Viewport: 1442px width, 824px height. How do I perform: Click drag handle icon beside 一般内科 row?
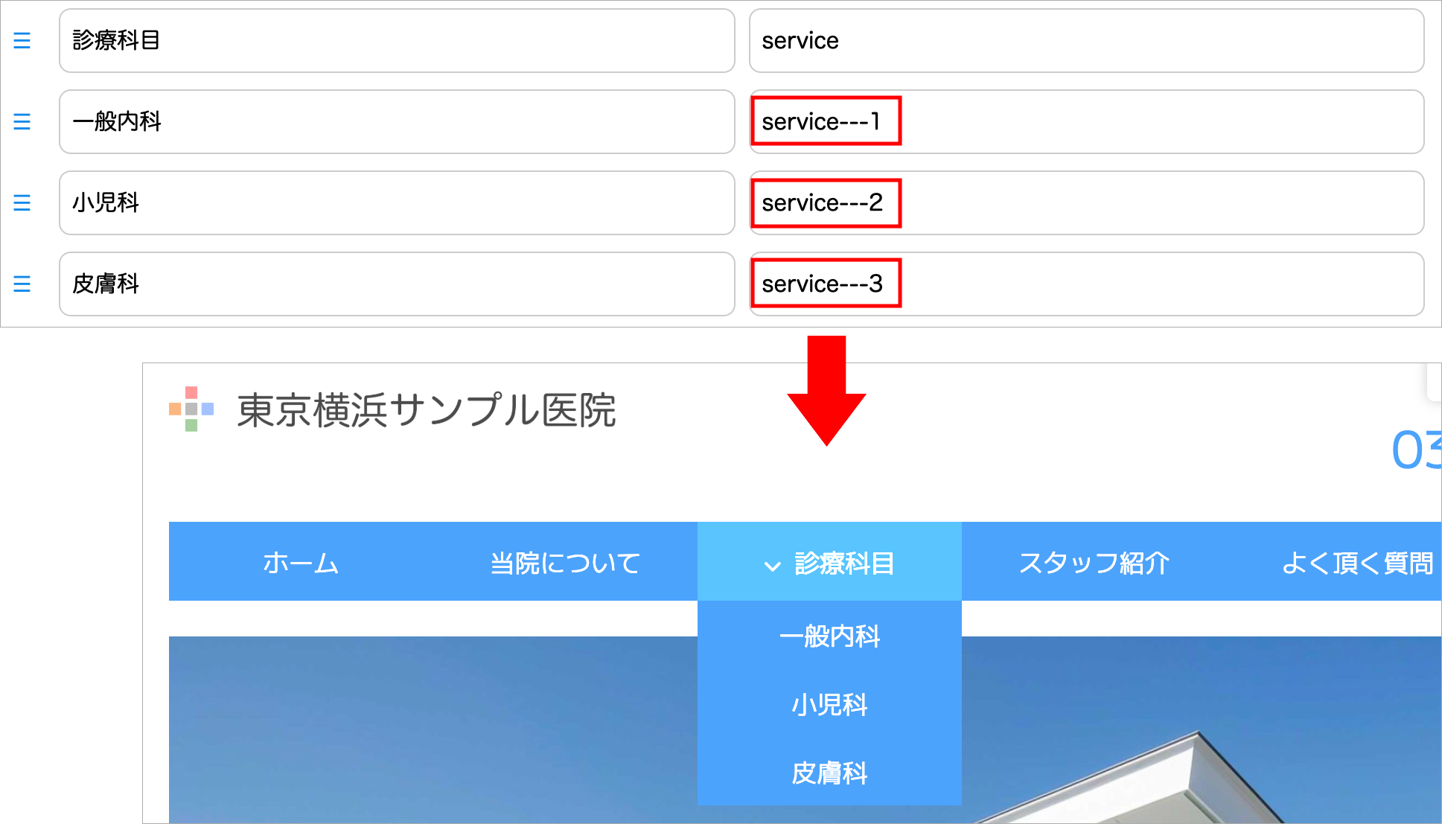[22, 121]
